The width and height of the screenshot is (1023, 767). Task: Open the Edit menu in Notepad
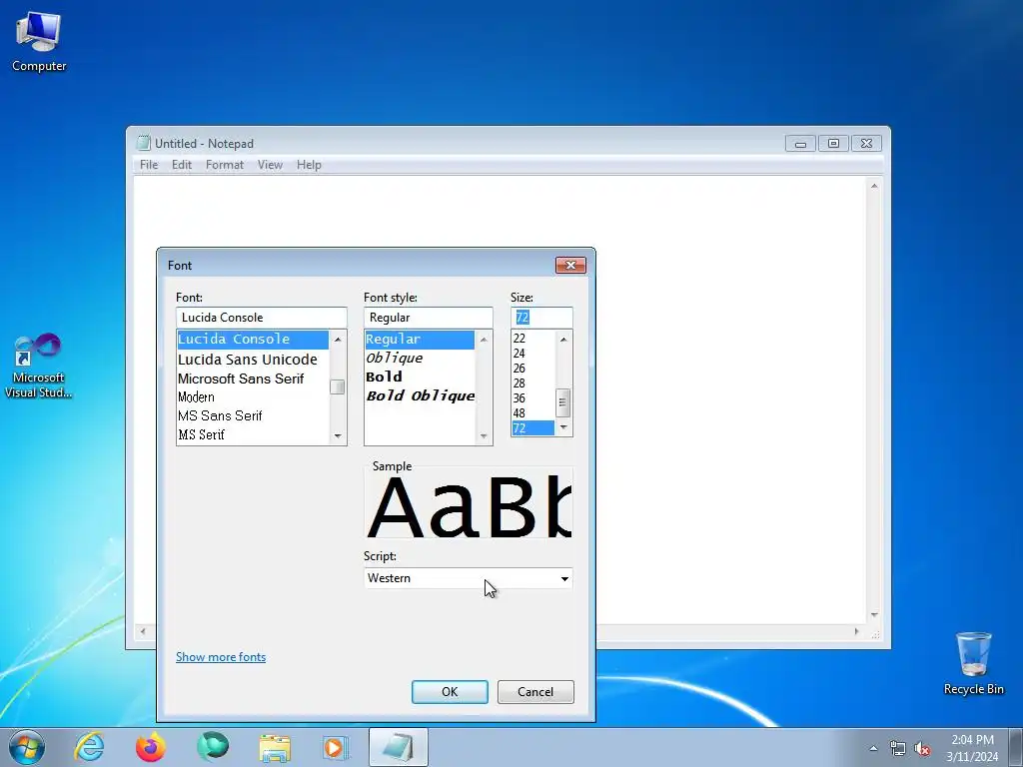[182, 165]
